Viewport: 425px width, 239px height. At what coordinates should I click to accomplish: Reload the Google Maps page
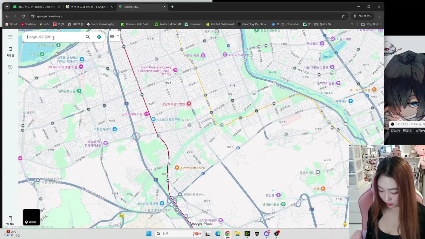tap(23, 16)
